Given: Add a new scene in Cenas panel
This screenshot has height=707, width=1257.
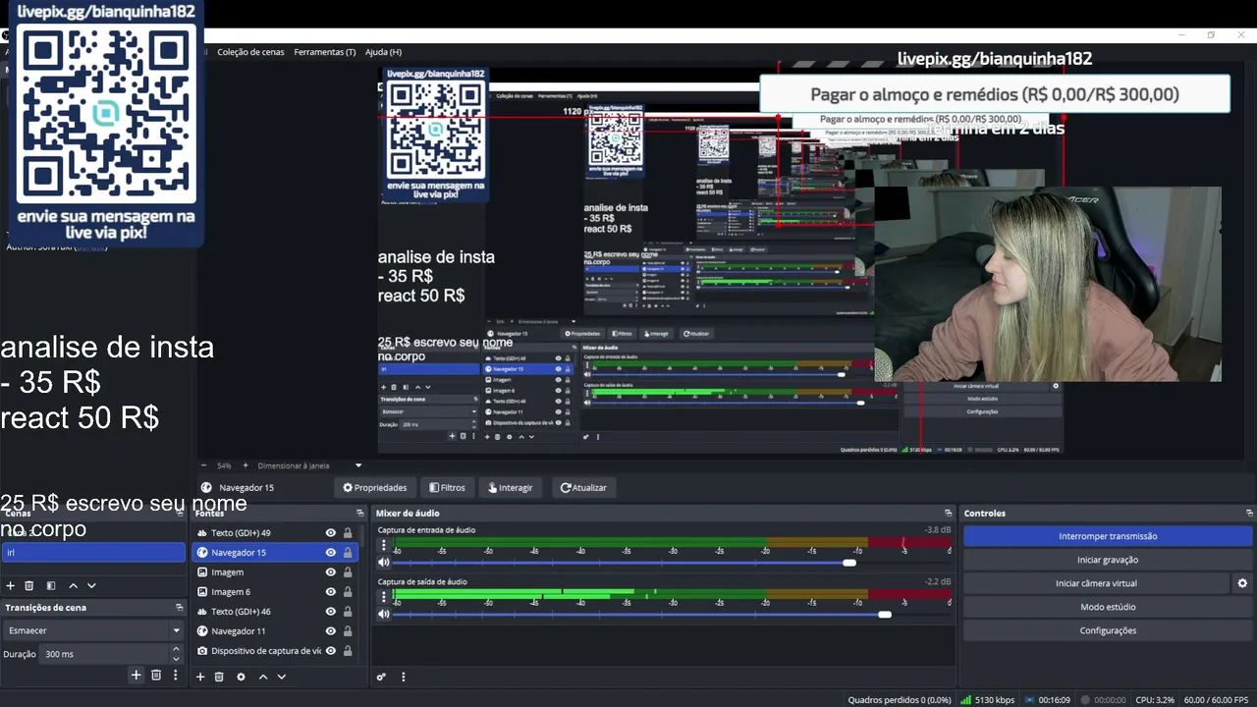Looking at the screenshot, I should tap(11, 585).
